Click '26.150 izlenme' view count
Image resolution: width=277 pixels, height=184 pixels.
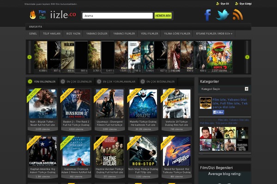coord(143,129)
